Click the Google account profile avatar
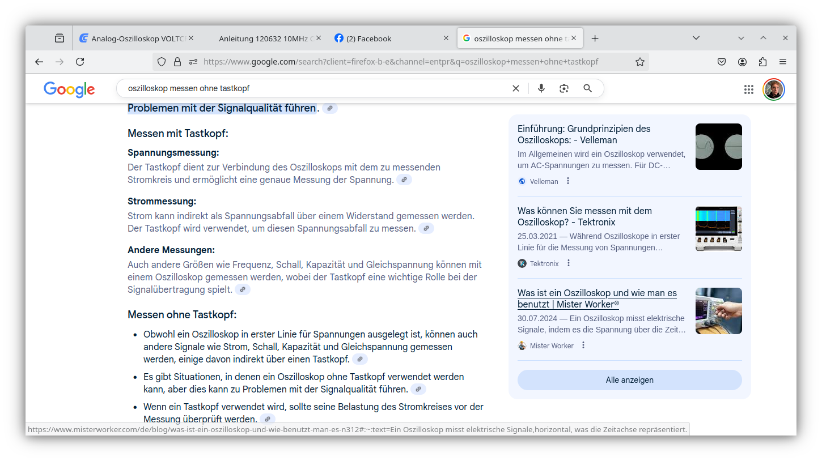This screenshot has height=461, width=822. pyautogui.click(x=773, y=89)
